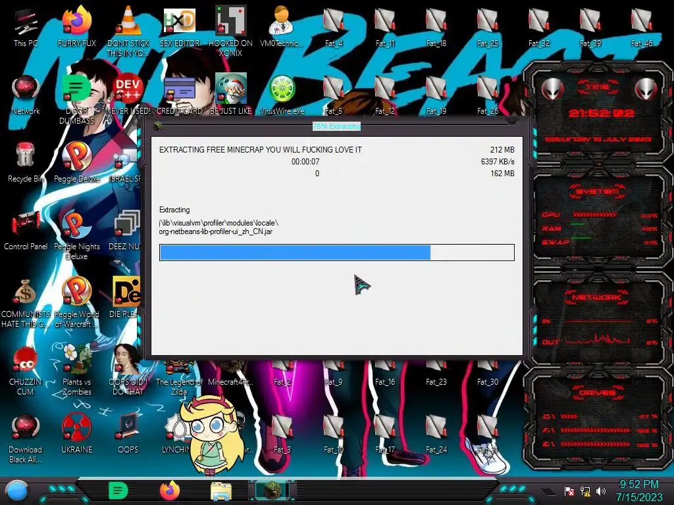Image resolution: width=674 pixels, height=505 pixels.
Task: Open the network tray icon
Action: click(x=585, y=491)
